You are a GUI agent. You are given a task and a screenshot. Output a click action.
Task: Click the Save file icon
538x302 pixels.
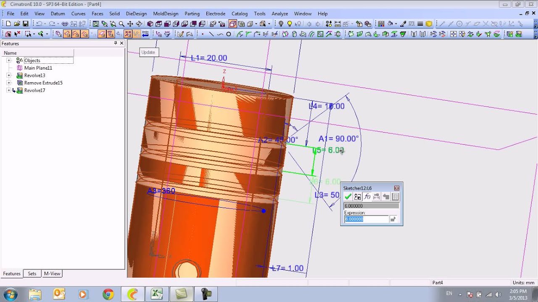(x=26, y=24)
